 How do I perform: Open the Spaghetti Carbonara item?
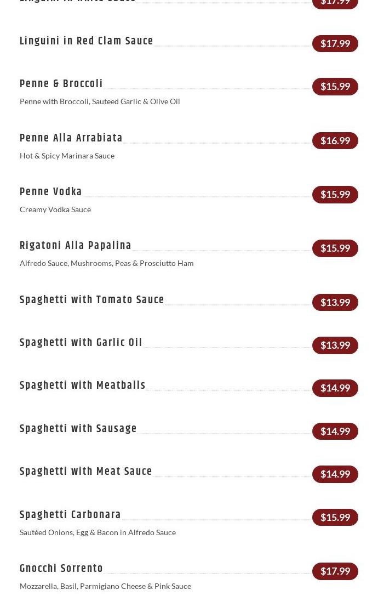[70, 515]
